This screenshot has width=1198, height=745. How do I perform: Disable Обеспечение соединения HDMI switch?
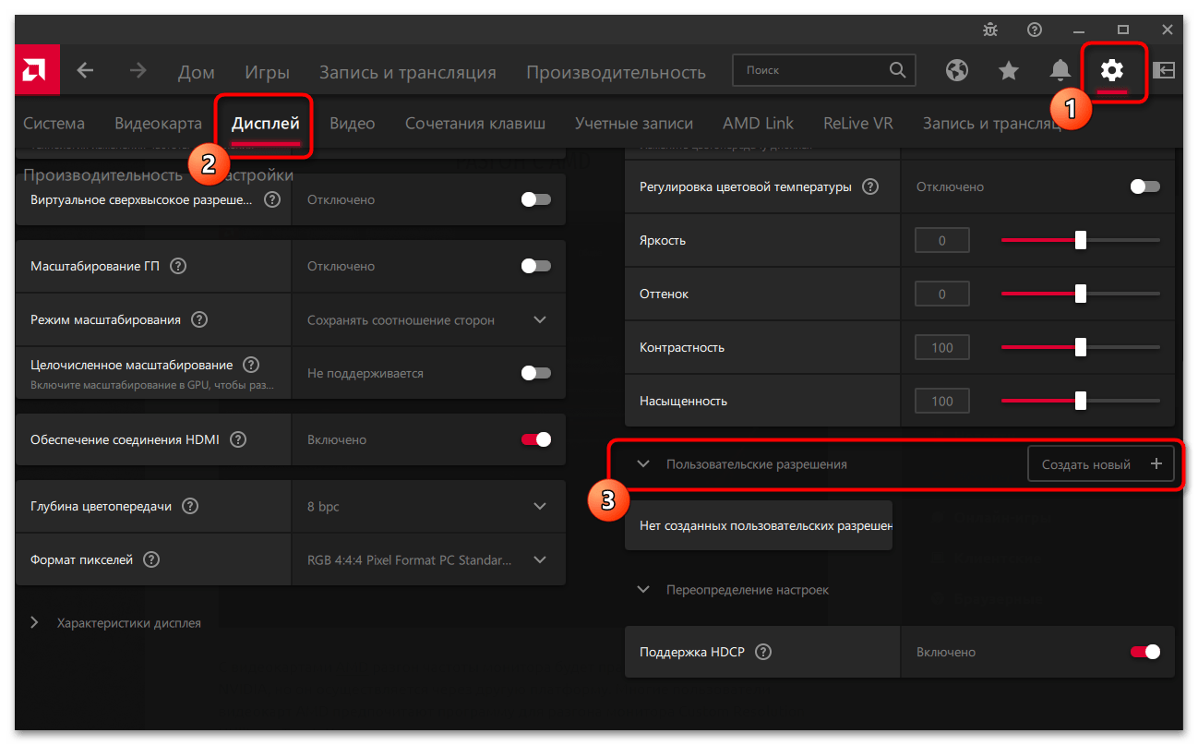point(536,439)
